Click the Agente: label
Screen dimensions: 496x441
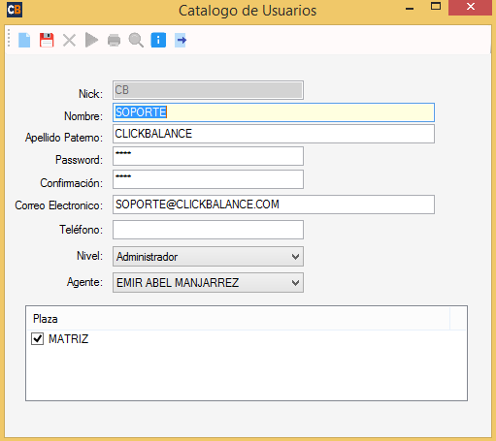pyautogui.click(x=84, y=282)
